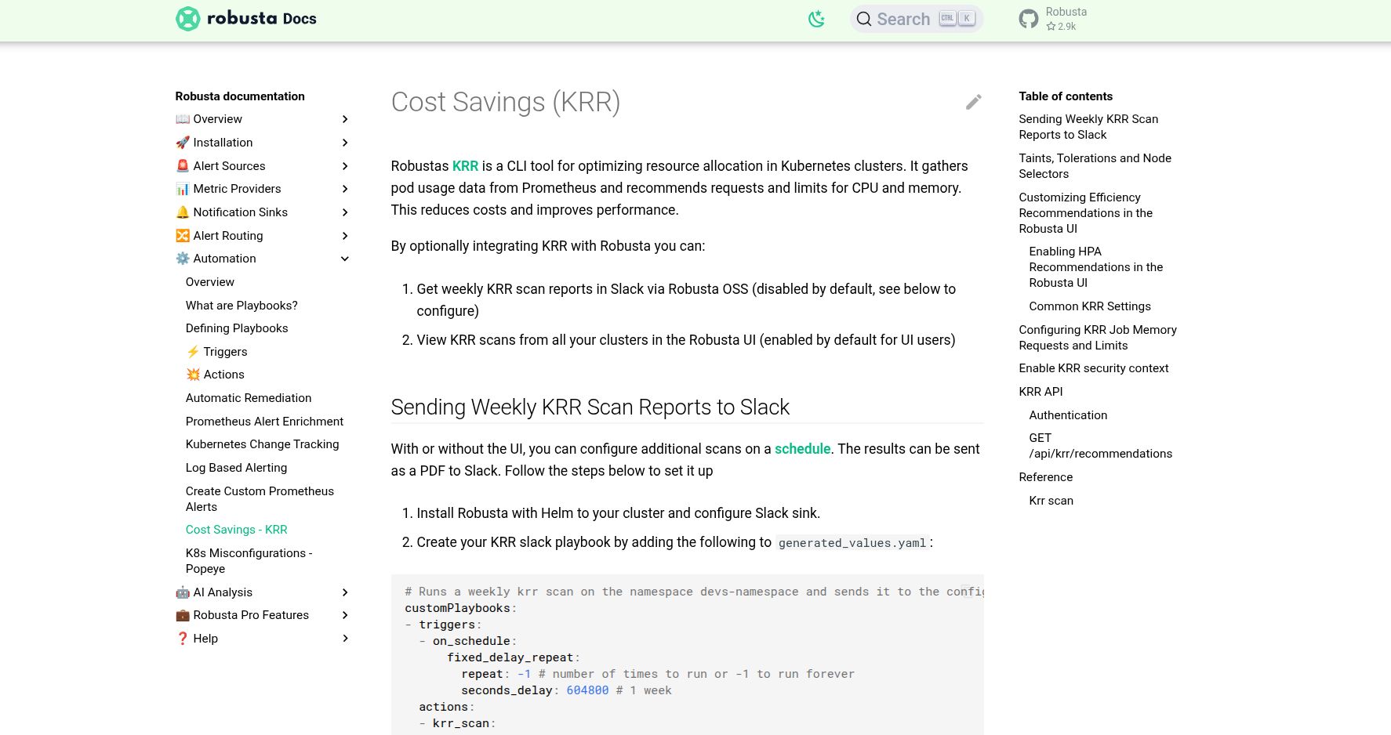Select the rocket icon beside Installation
1391x735 pixels.
183,143
